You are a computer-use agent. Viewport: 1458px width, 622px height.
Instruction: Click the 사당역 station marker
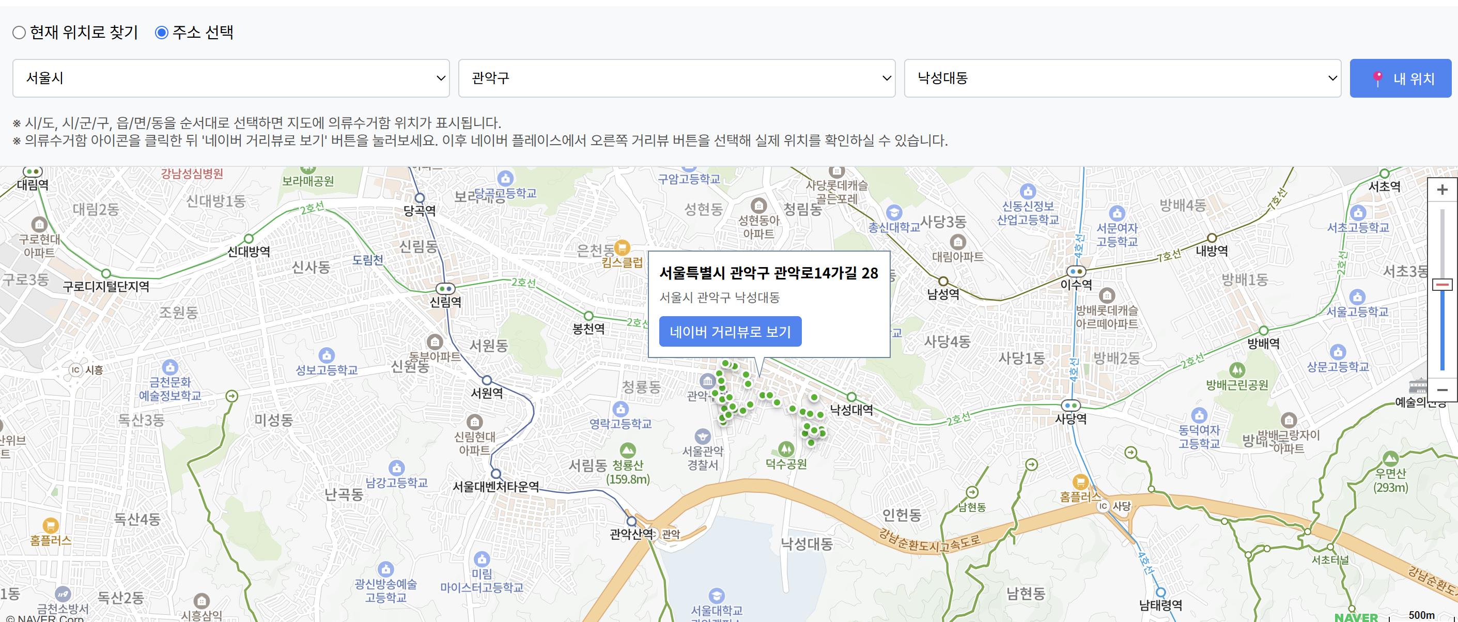[1071, 405]
